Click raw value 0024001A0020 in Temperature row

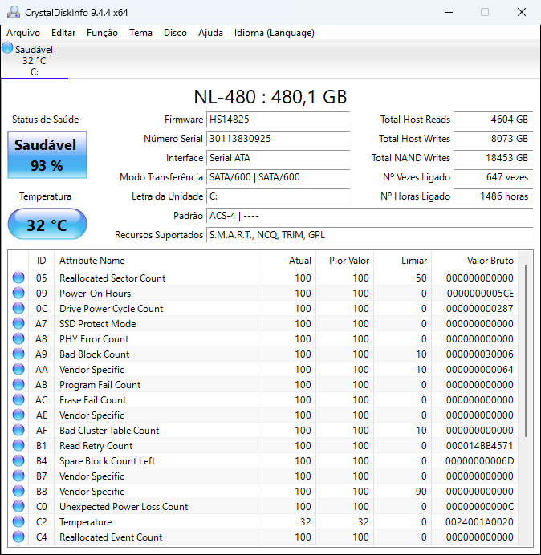click(479, 522)
